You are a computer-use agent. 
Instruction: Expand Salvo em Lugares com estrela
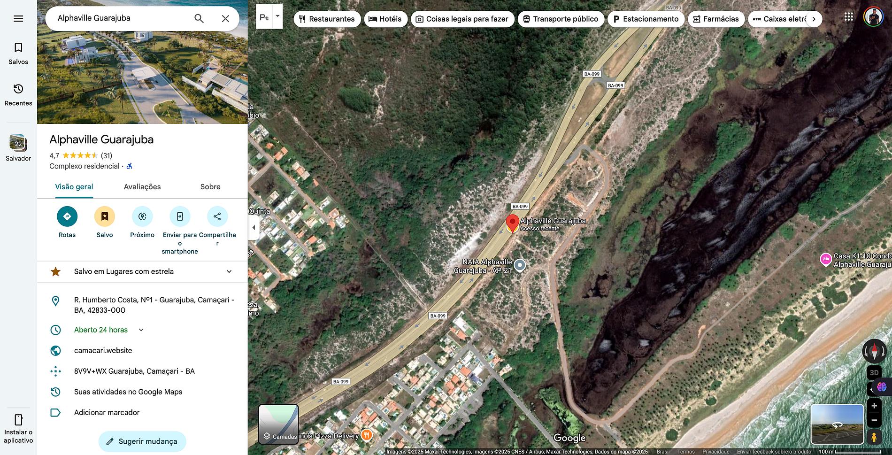(x=142, y=271)
